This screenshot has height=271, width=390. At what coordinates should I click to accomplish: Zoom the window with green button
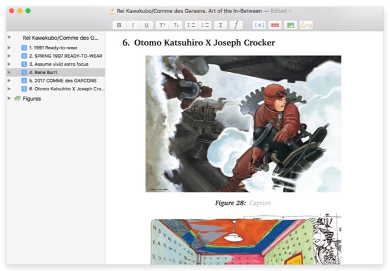point(28,10)
